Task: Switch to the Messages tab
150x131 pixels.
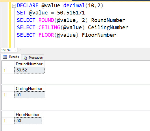Action: click(33, 58)
